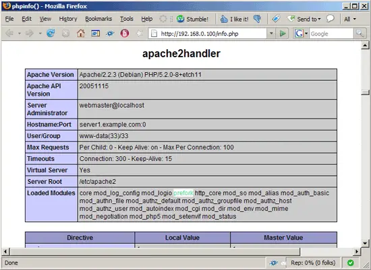Expand the All topics dropdown
Viewport: 371px width, 270px height.
[x=350, y=19]
